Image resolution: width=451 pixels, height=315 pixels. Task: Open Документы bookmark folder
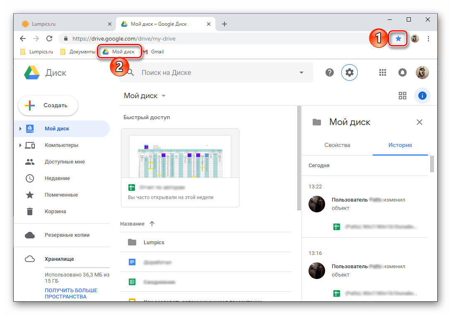[x=78, y=52]
